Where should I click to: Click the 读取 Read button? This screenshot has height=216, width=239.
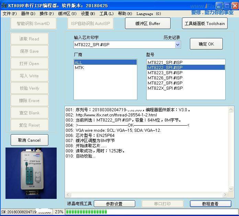(x=30, y=39)
